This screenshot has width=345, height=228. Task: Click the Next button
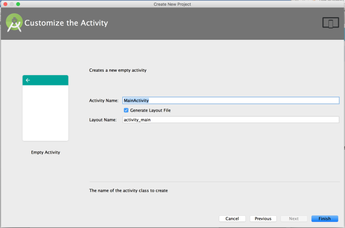(293, 219)
